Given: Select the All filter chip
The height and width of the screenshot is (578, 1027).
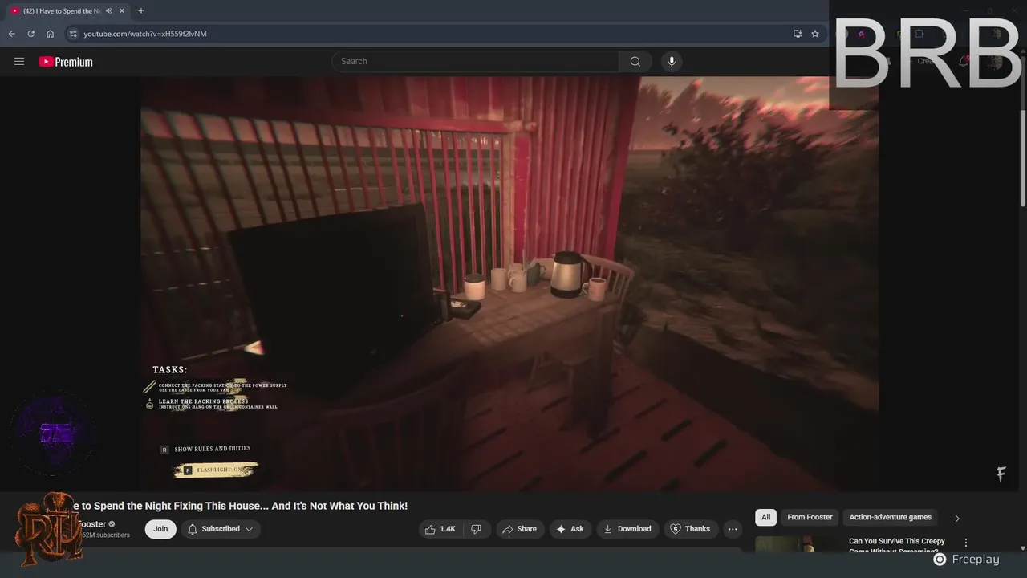Looking at the screenshot, I should pyautogui.click(x=765, y=517).
